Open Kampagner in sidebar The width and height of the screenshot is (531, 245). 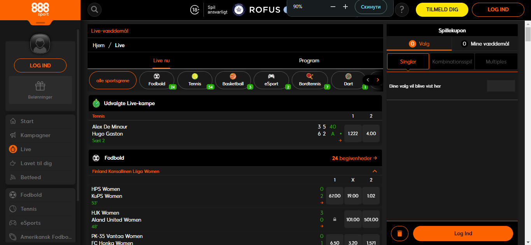(40, 135)
